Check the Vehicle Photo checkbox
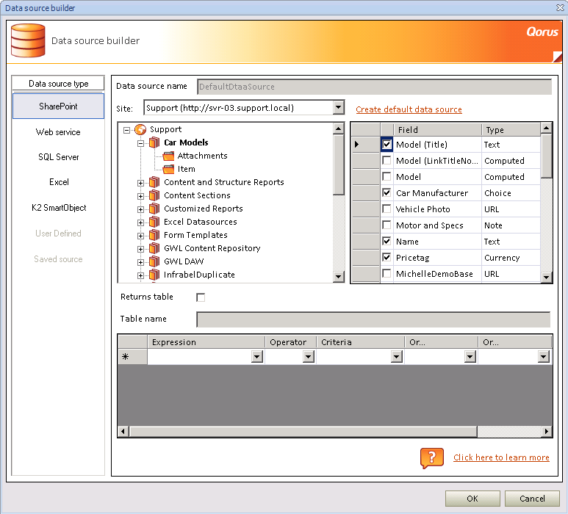Screen dimensions: 568x514 tap(387, 209)
